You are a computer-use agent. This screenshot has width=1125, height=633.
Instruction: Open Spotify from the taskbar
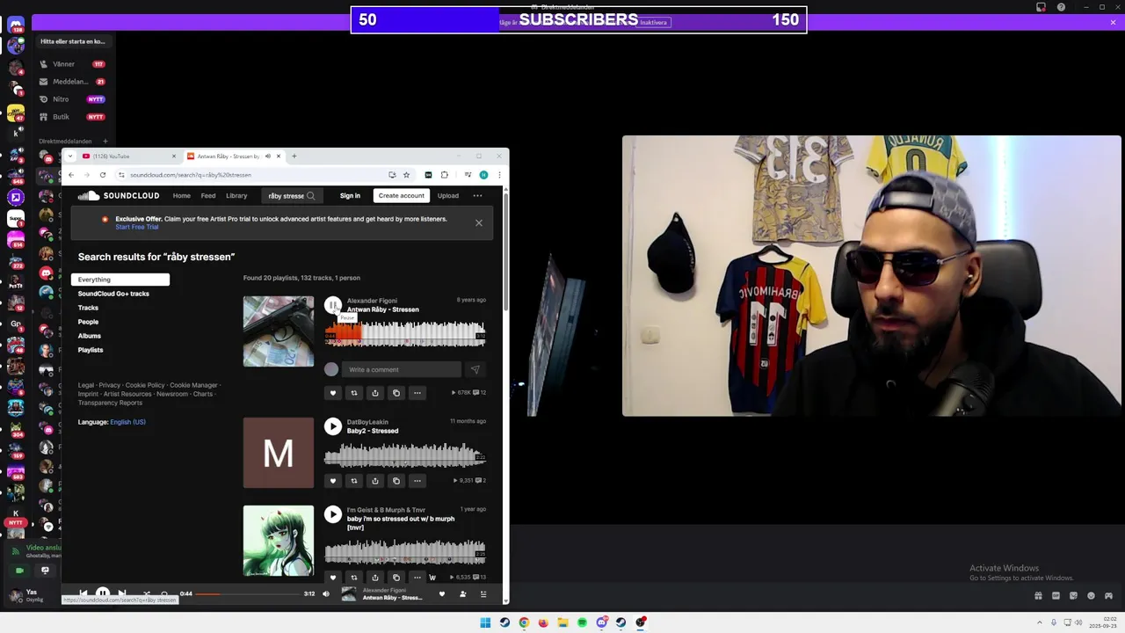[582, 622]
